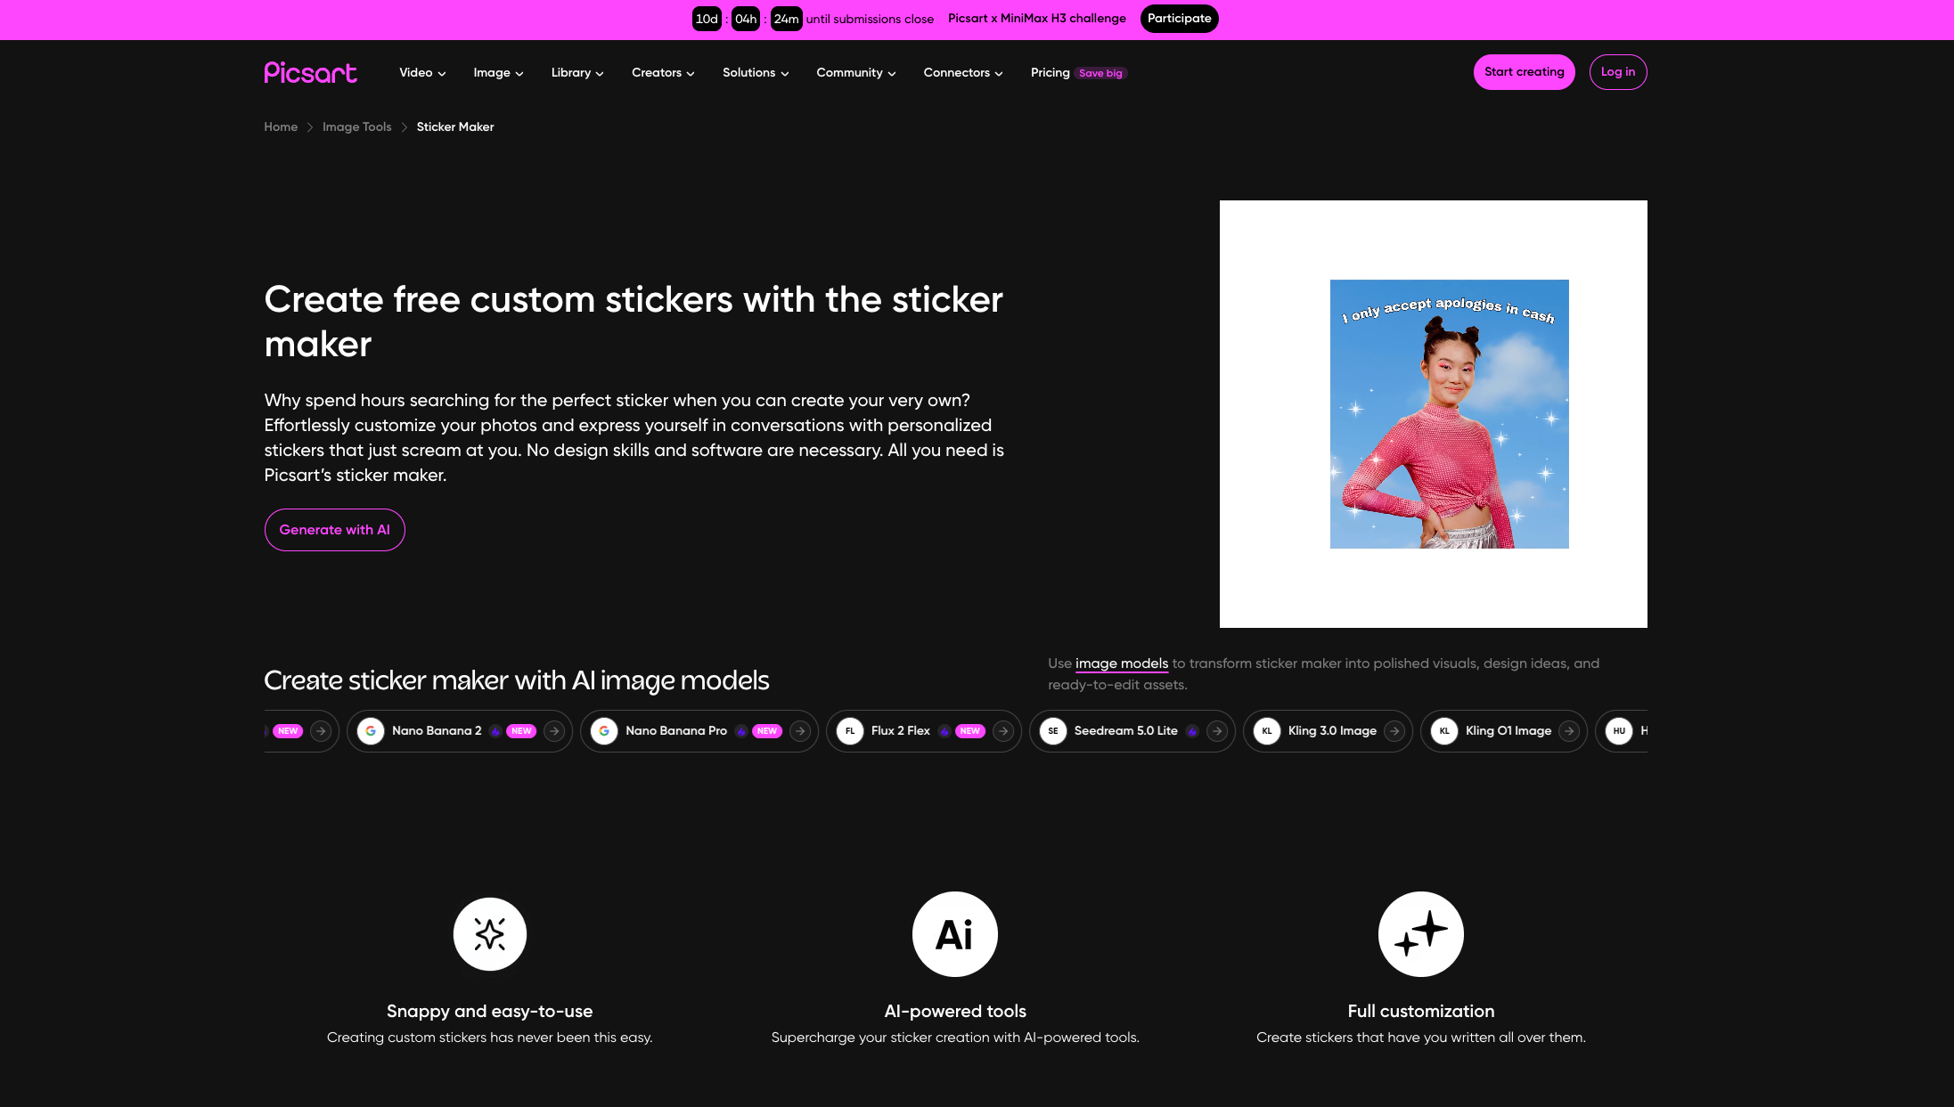
Task: Click the Snappy and easy-to-use heading
Action: pos(490,1012)
